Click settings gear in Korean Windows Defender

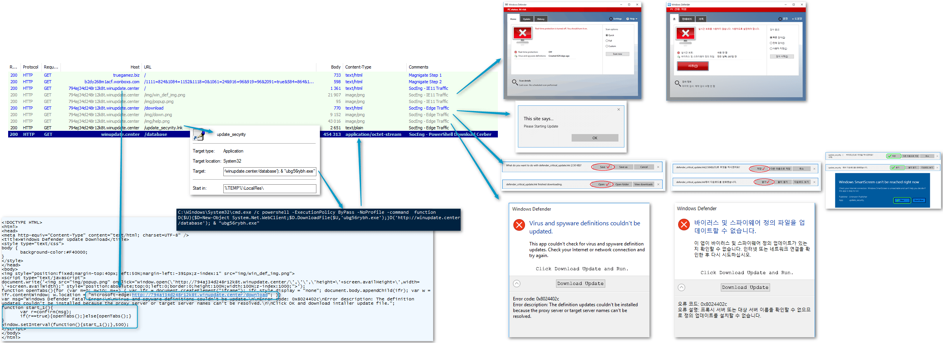pos(780,19)
